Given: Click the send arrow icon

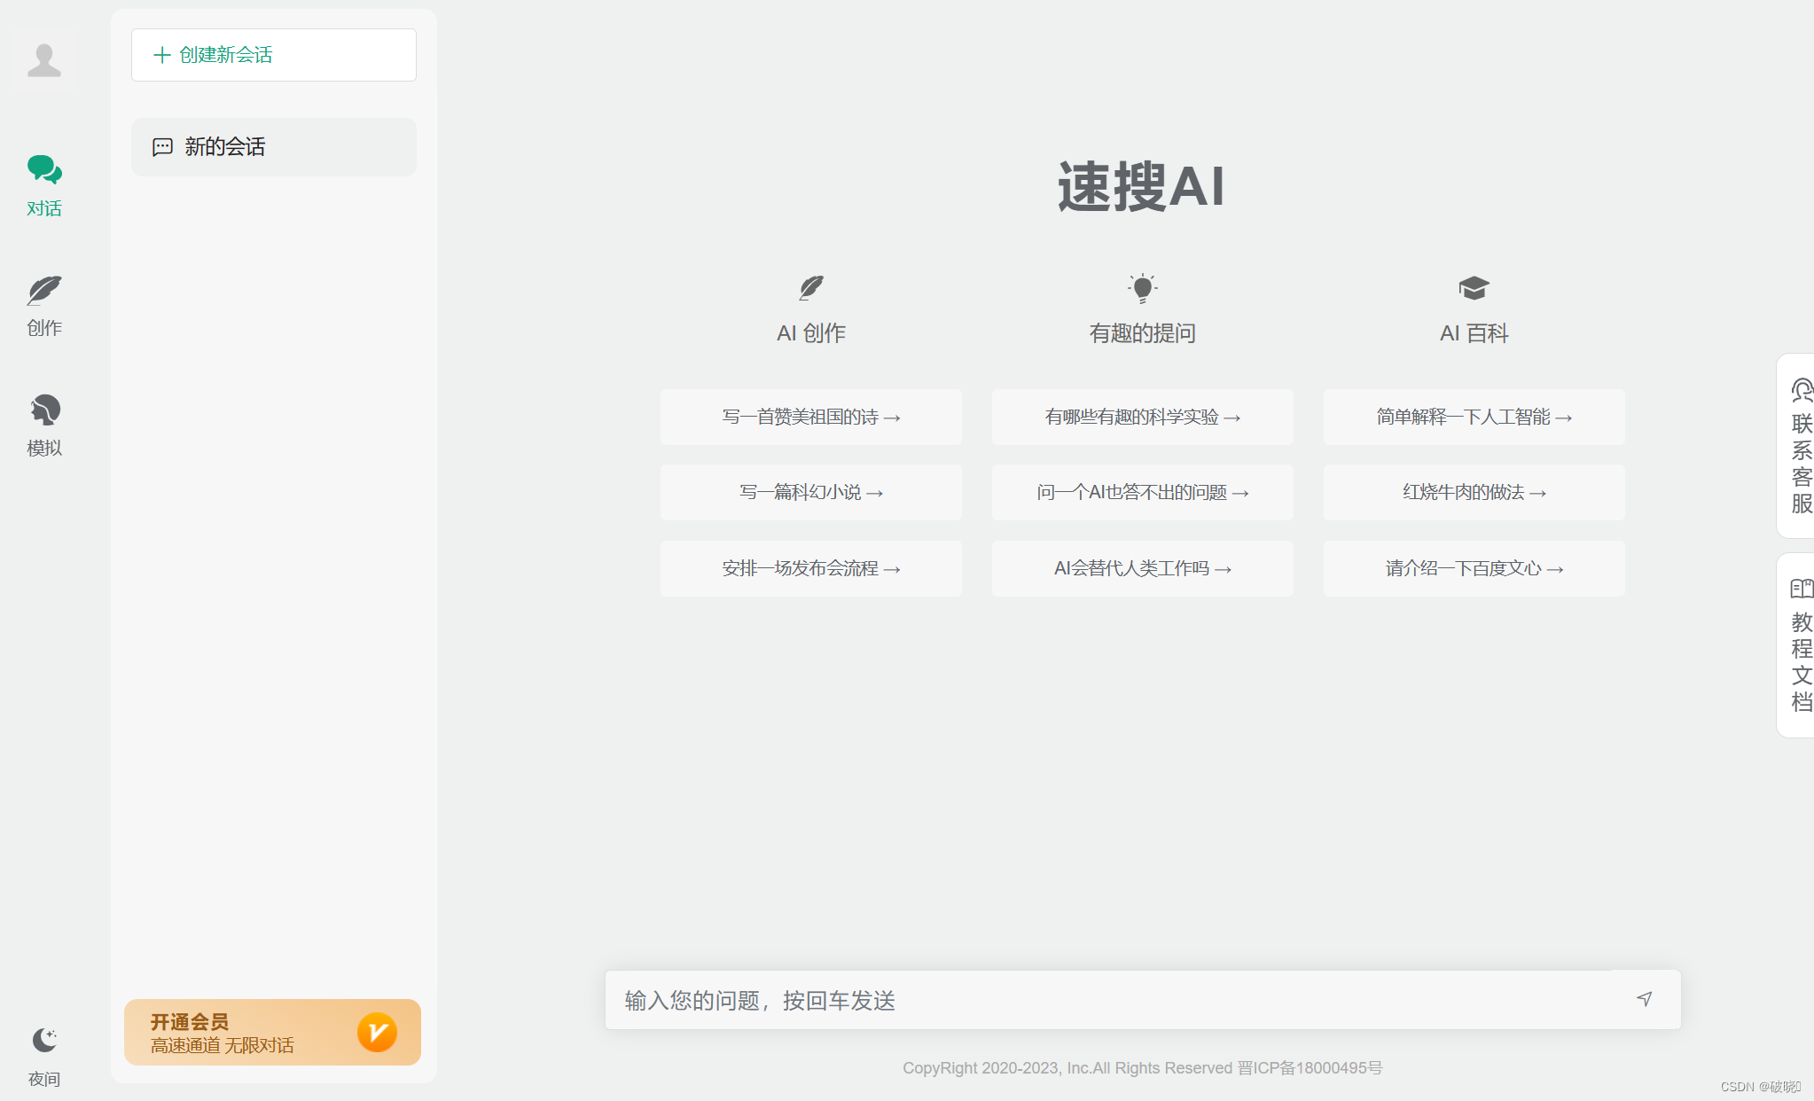Looking at the screenshot, I should [1645, 999].
